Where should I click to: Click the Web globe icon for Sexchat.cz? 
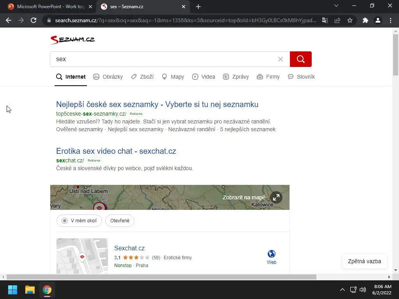(272, 257)
